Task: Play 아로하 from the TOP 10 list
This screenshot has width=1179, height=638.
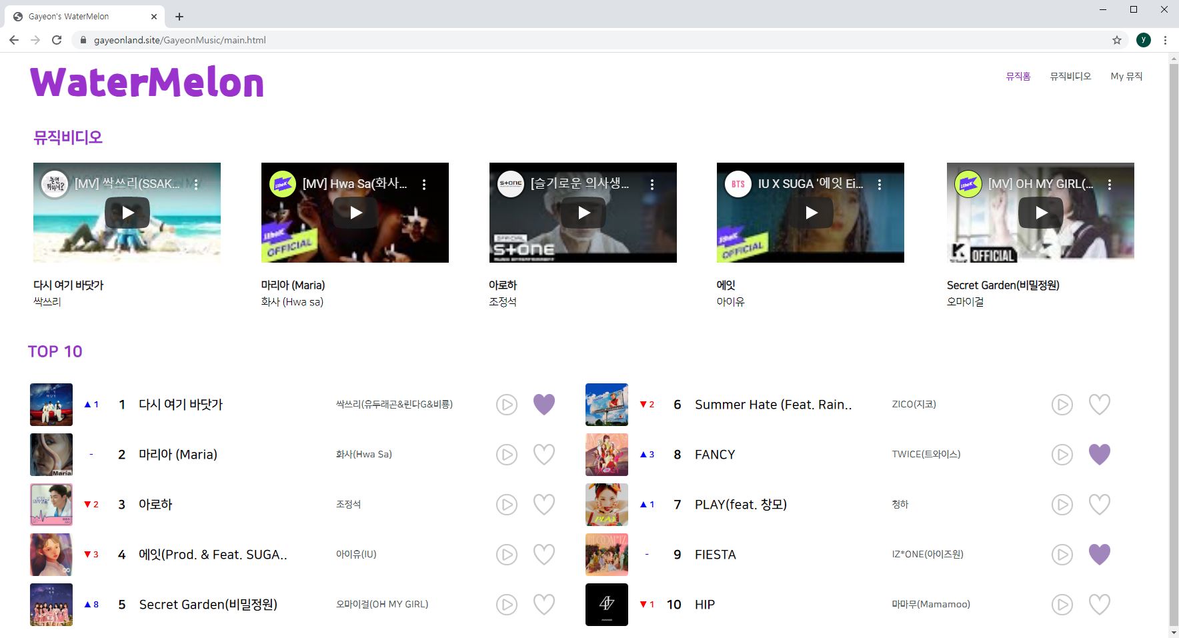Action: (506, 505)
